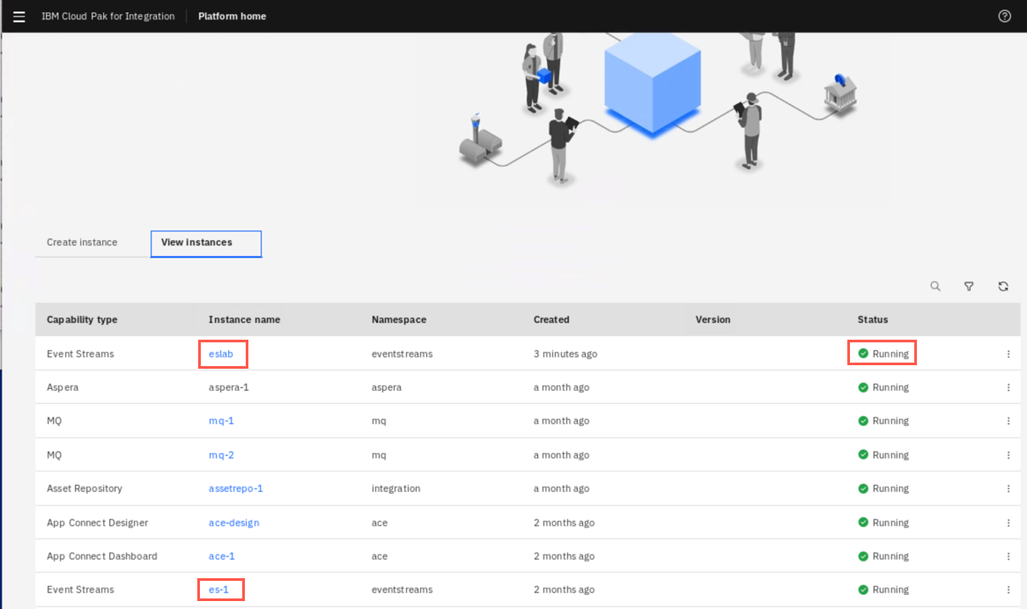Select the View instances tab
This screenshot has height=609, width=1027.
(x=205, y=244)
